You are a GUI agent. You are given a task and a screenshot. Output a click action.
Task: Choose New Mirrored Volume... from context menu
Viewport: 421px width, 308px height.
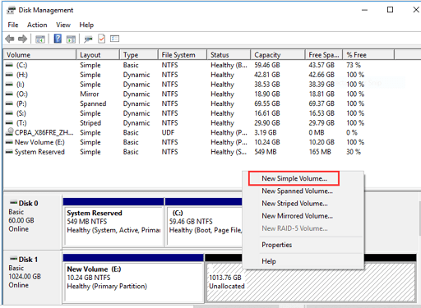[x=297, y=216]
